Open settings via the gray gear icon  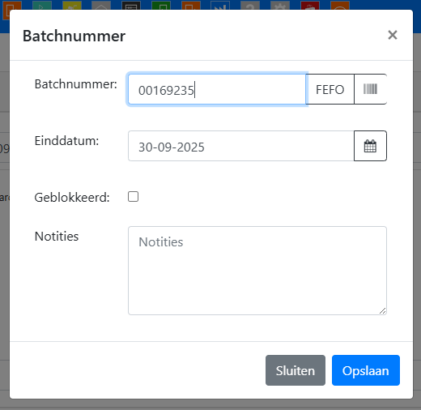click(x=280, y=6)
